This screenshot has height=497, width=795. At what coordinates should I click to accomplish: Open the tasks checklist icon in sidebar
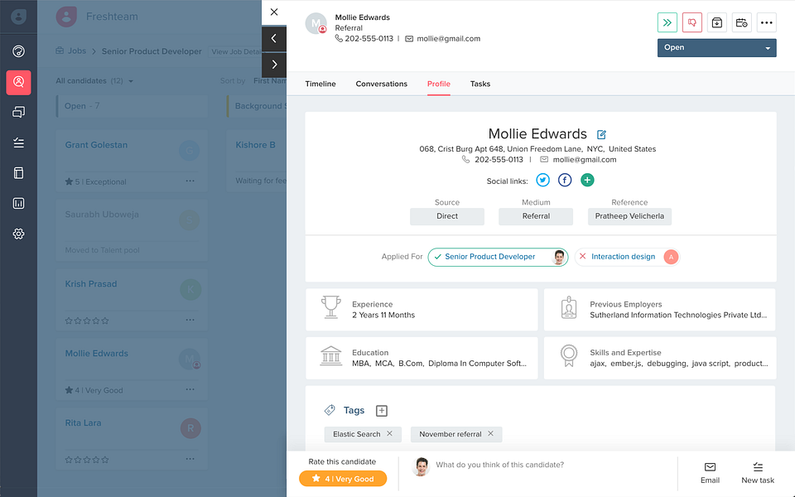(x=18, y=142)
